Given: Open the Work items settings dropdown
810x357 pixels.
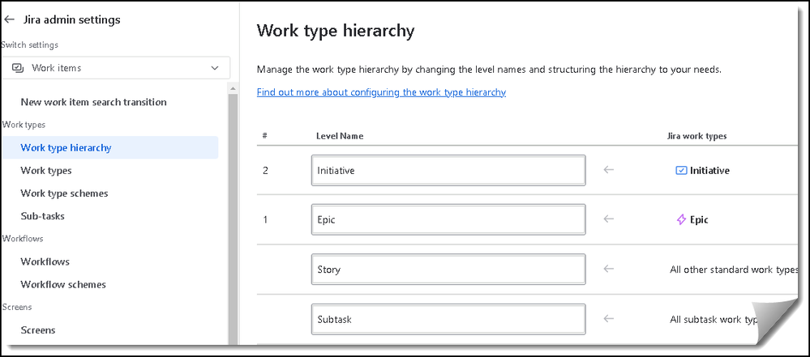Looking at the screenshot, I should click(116, 68).
